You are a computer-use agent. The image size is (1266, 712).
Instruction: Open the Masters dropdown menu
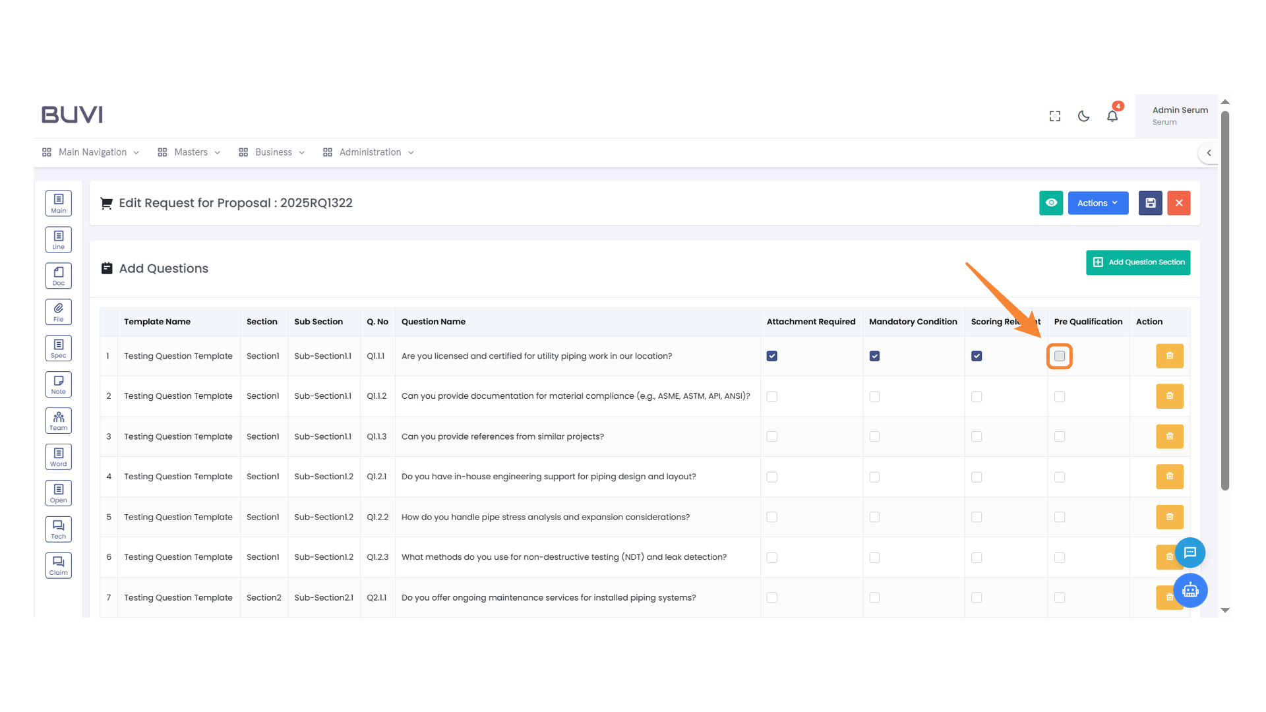click(191, 152)
